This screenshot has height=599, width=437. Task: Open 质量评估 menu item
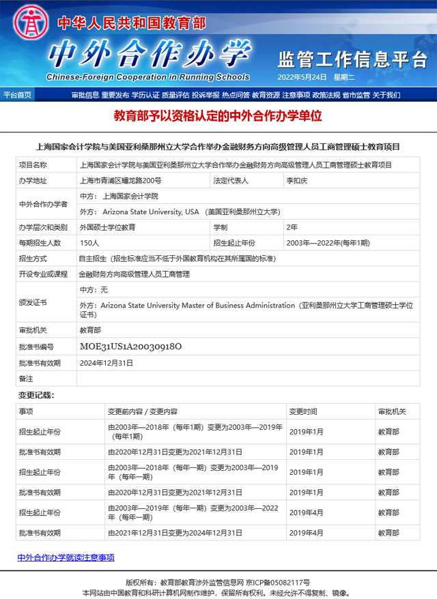click(x=175, y=95)
